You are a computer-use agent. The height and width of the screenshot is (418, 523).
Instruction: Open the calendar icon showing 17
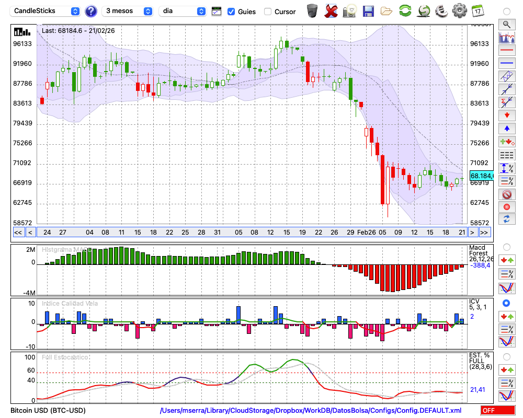point(477,11)
